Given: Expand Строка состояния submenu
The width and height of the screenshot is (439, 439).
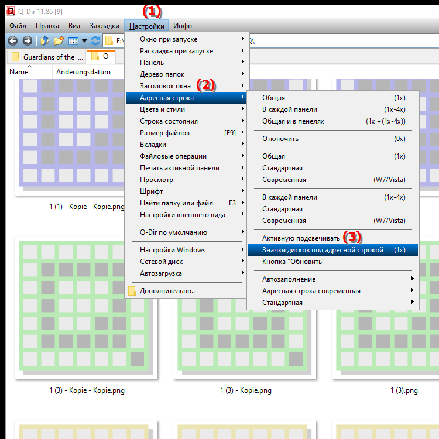Looking at the screenshot, I should click(186, 121).
